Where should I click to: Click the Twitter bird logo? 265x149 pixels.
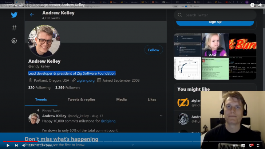coord(14,15)
